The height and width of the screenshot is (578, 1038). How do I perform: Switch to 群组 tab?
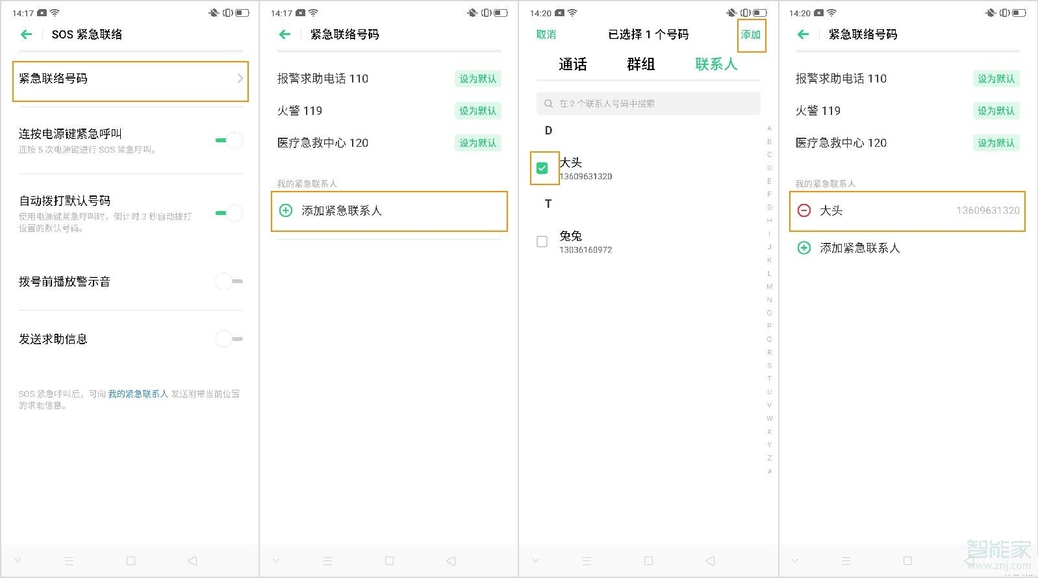(x=641, y=64)
